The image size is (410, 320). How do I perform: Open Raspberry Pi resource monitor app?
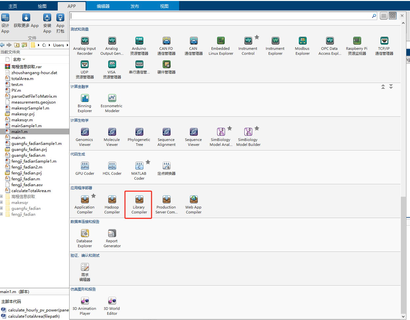coord(357,46)
